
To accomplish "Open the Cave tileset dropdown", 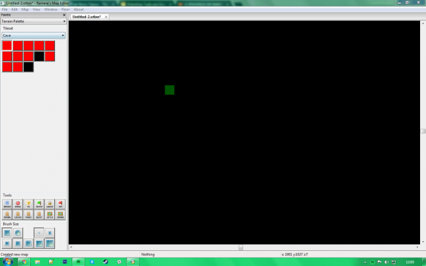I will 33,35.
